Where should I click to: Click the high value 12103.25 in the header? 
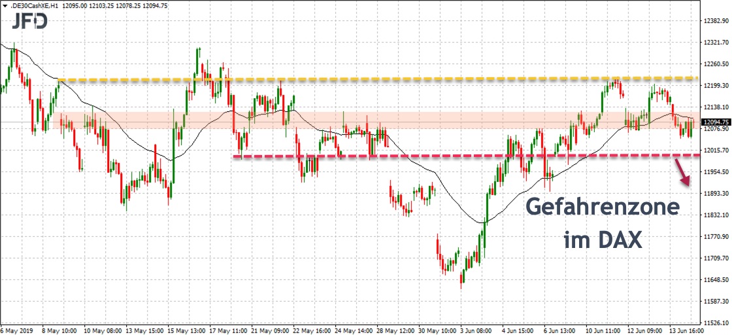click(x=101, y=6)
